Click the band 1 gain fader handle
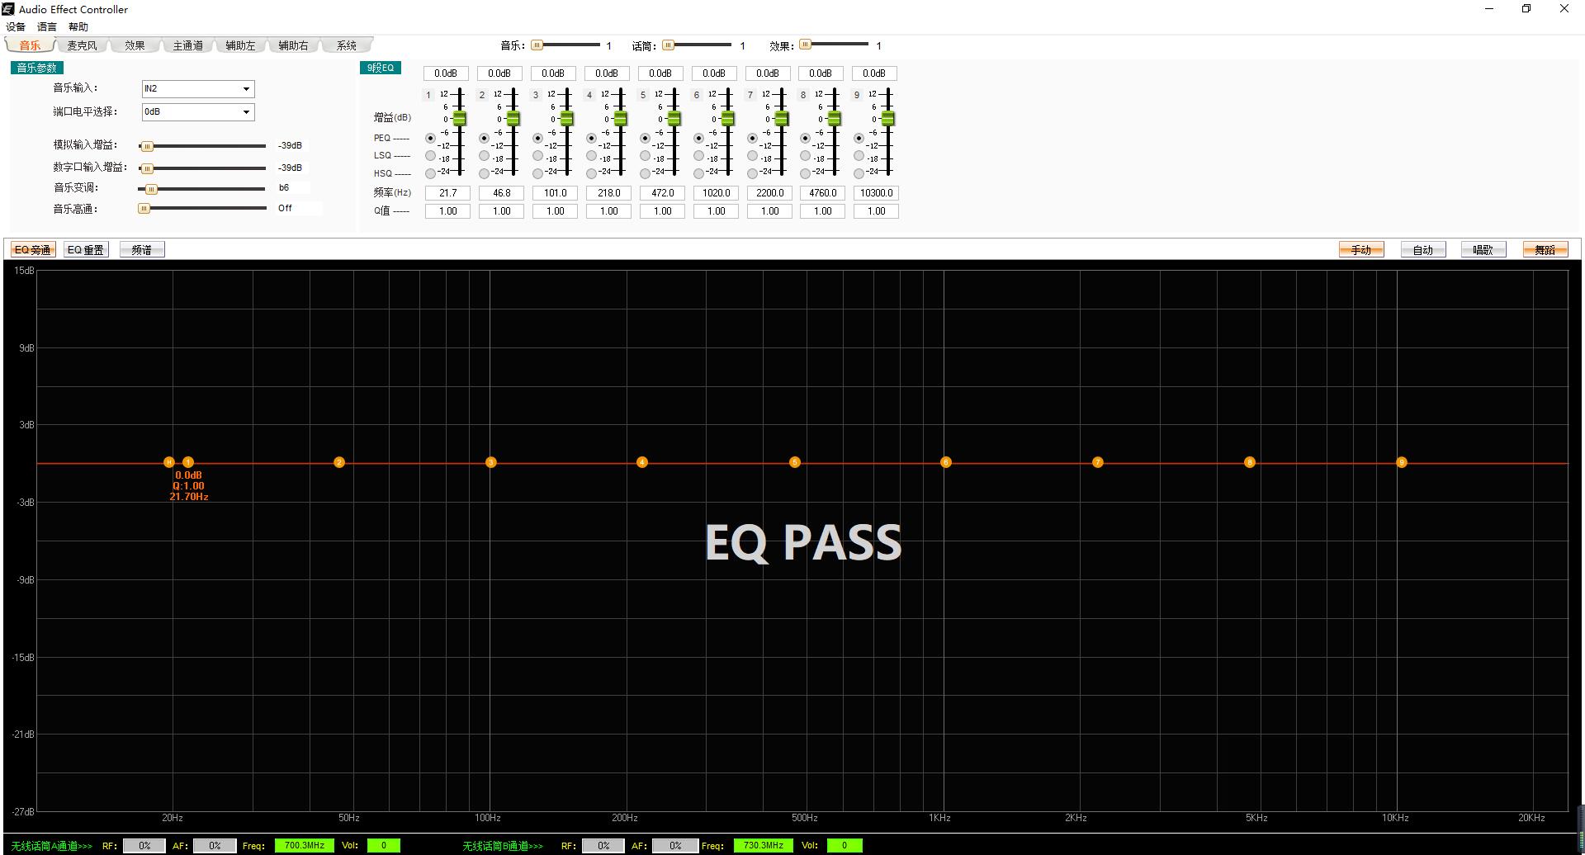 pyautogui.click(x=459, y=119)
